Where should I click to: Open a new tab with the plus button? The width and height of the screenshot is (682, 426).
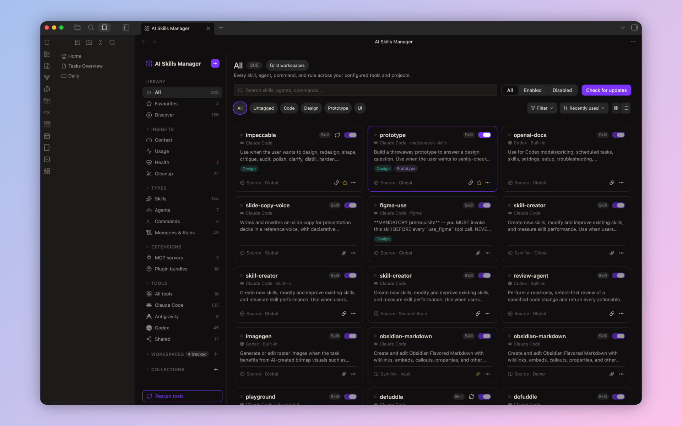[x=221, y=28]
